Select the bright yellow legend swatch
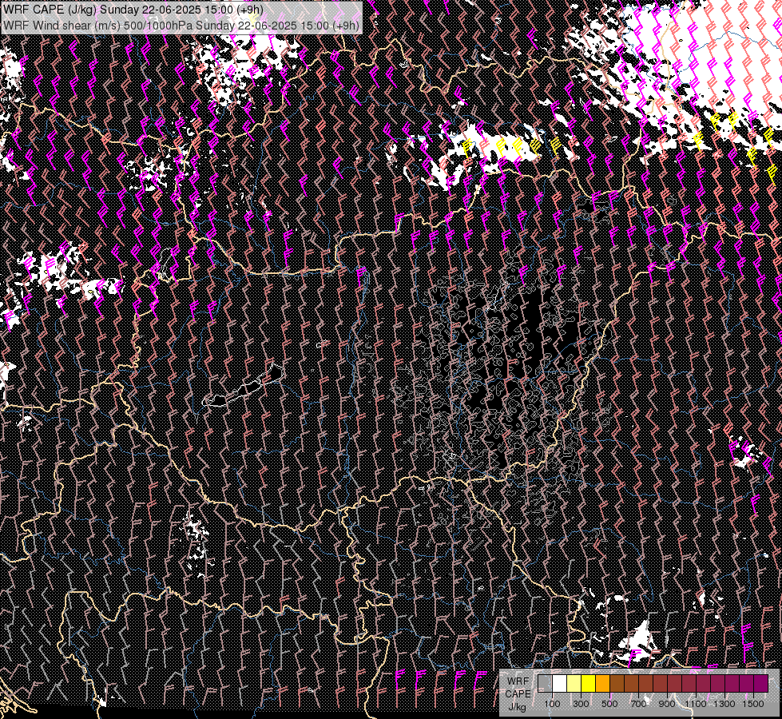782x719 pixels. (589, 683)
